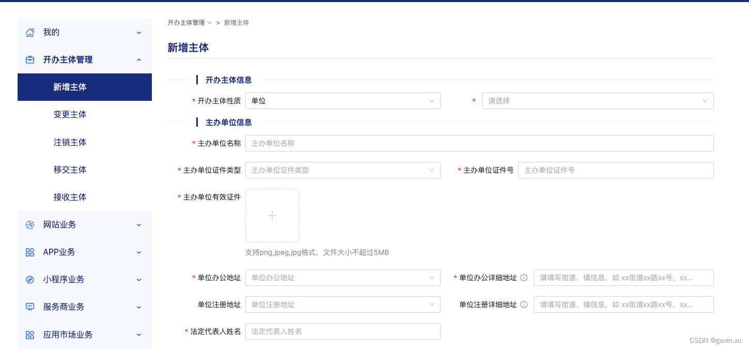The width and height of the screenshot is (749, 349).
Task: Select 注销主体 in the sidebar
Action: [x=85, y=142]
